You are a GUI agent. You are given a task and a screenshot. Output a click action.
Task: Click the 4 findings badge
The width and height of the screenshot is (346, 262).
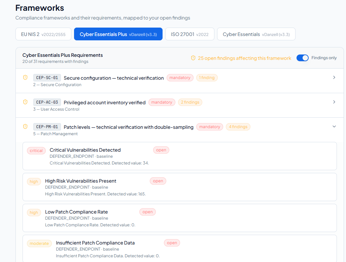tap(238, 127)
